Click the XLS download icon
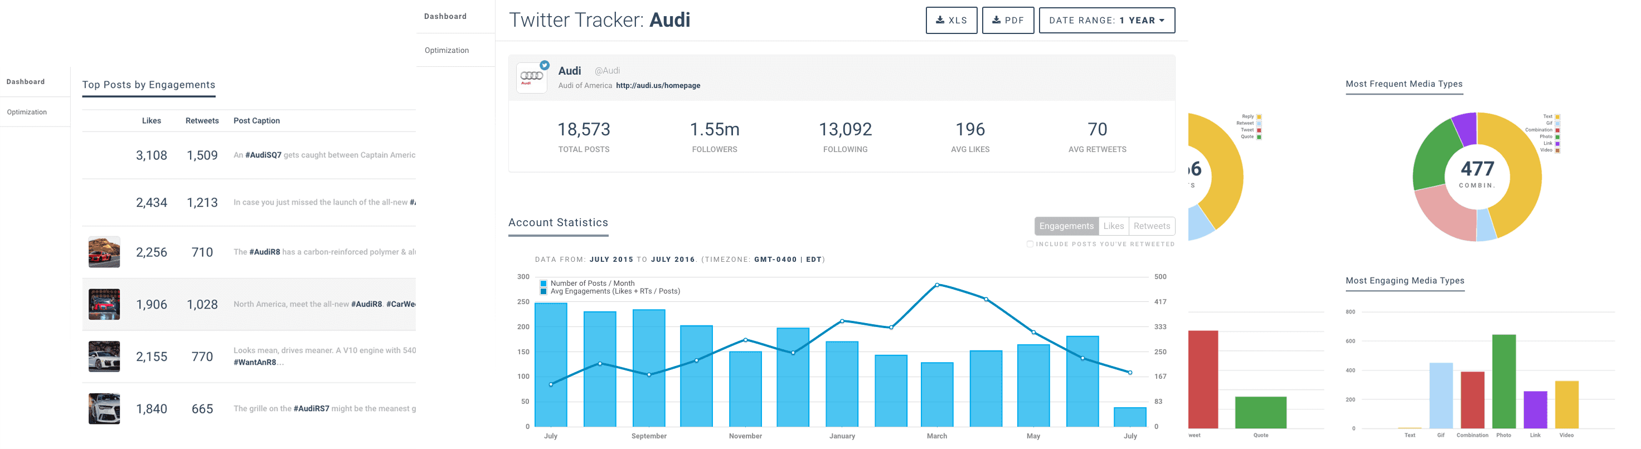The width and height of the screenshot is (1641, 449). pyautogui.click(x=940, y=21)
